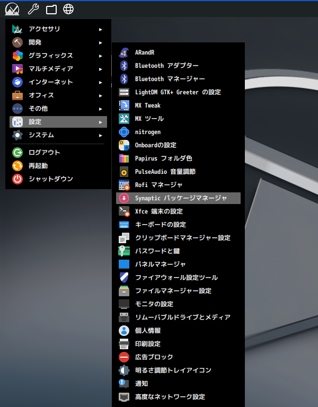This screenshot has width=318, height=407.
Task: Open the file manager panel icon
Action: (51, 10)
